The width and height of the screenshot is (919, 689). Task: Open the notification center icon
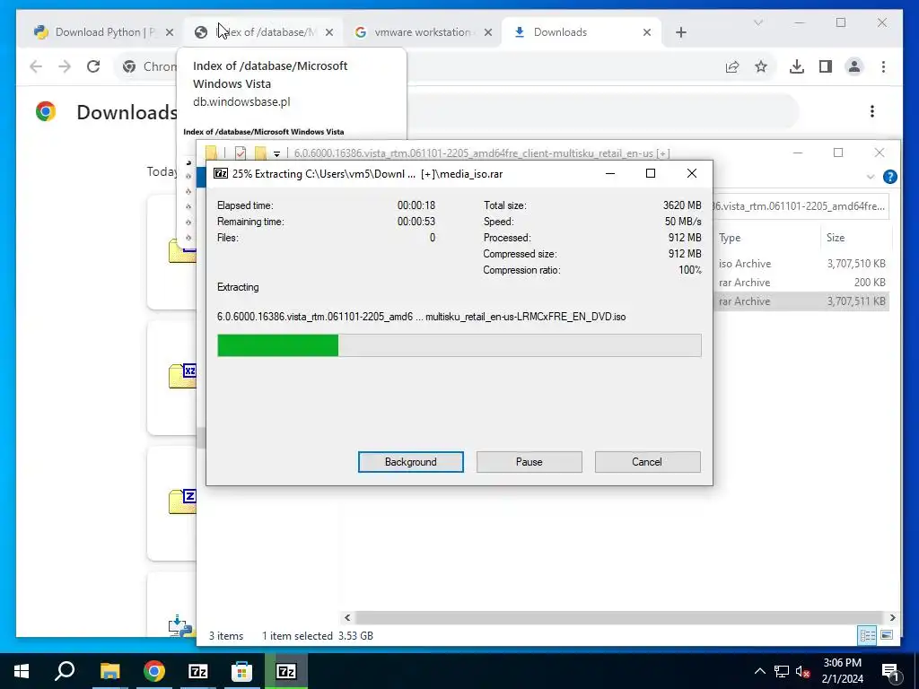click(889, 671)
